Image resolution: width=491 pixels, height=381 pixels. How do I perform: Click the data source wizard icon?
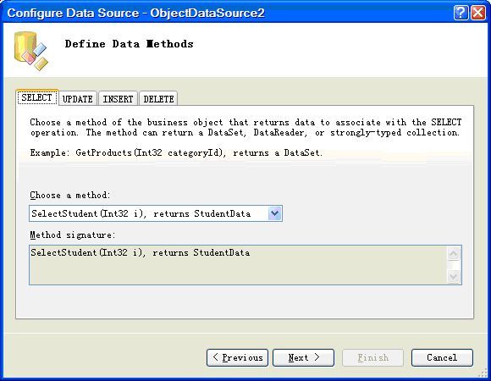click(x=31, y=51)
